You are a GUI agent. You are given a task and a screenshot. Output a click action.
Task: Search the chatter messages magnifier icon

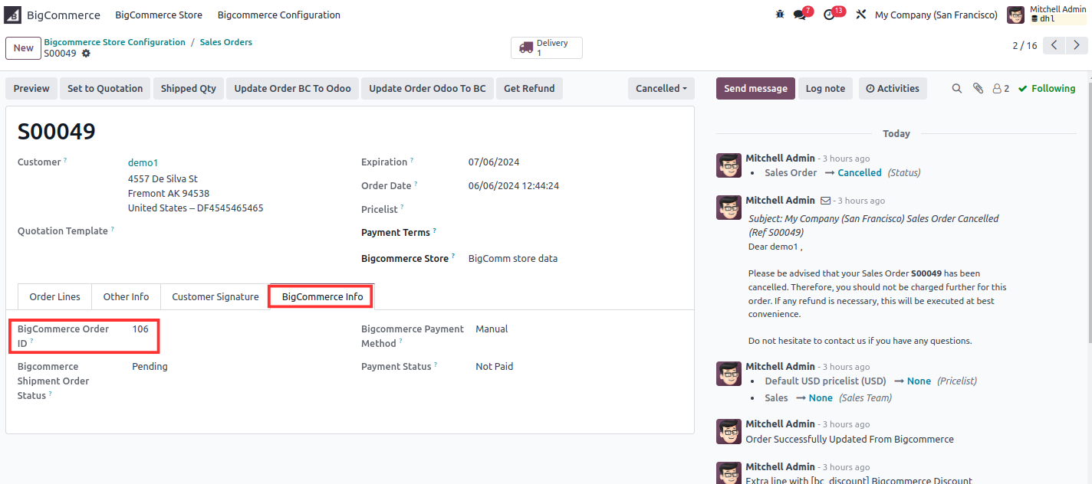click(x=957, y=89)
